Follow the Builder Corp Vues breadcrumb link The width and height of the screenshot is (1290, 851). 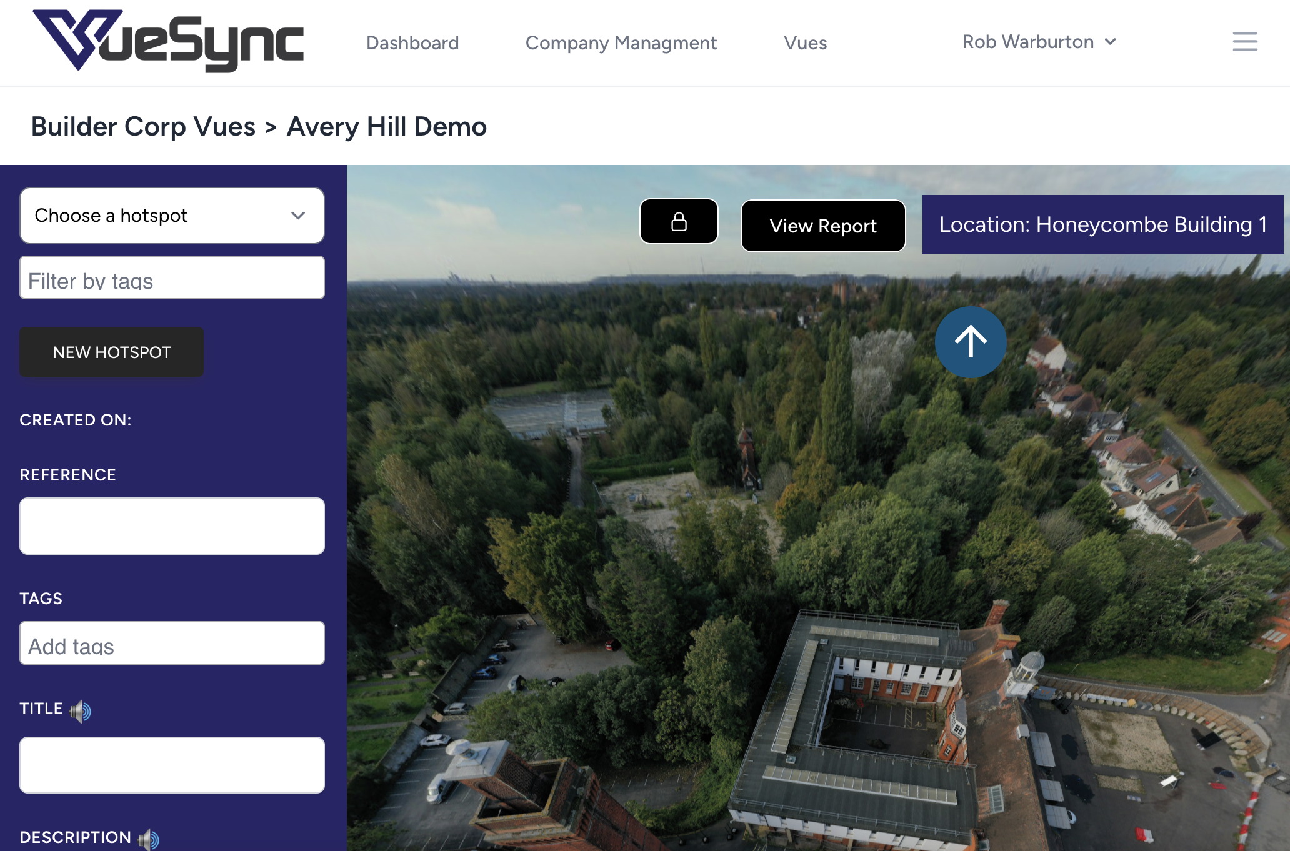(x=143, y=126)
